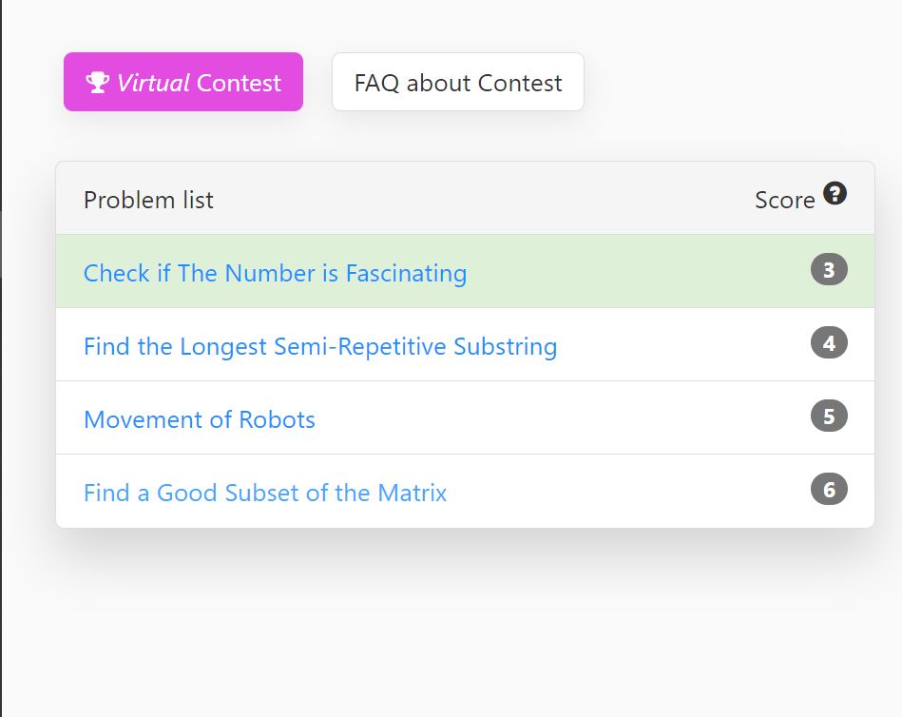Click empty space in the green highlighted row
This screenshot has height=717, width=902.
click(x=633, y=271)
